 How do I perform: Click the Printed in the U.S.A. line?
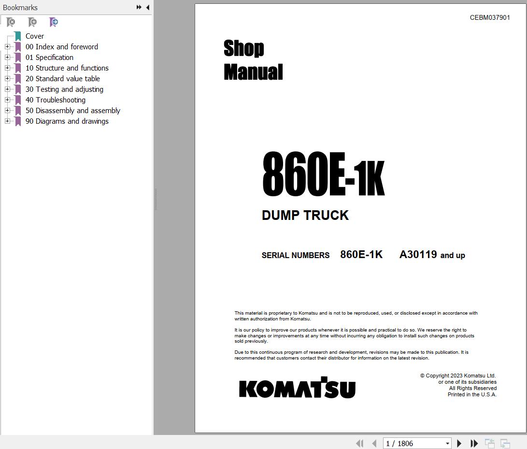click(472, 394)
